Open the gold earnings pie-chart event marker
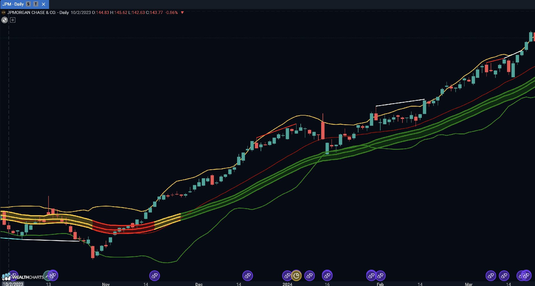Screen dimensions: 535x286 [296, 276]
